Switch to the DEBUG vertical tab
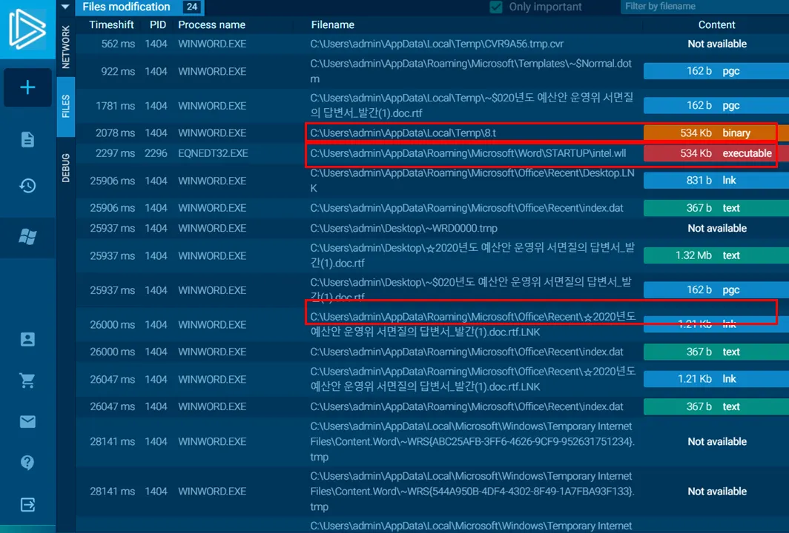 click(x=66, y=168)
